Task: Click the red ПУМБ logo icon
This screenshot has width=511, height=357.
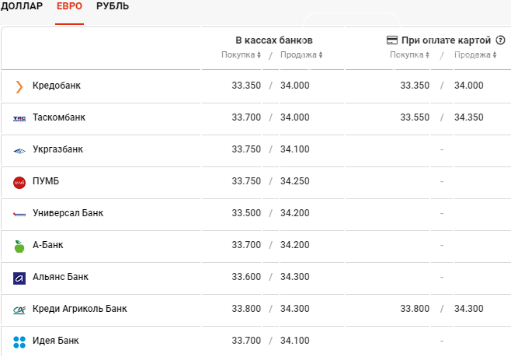Action: pos(19,182)
